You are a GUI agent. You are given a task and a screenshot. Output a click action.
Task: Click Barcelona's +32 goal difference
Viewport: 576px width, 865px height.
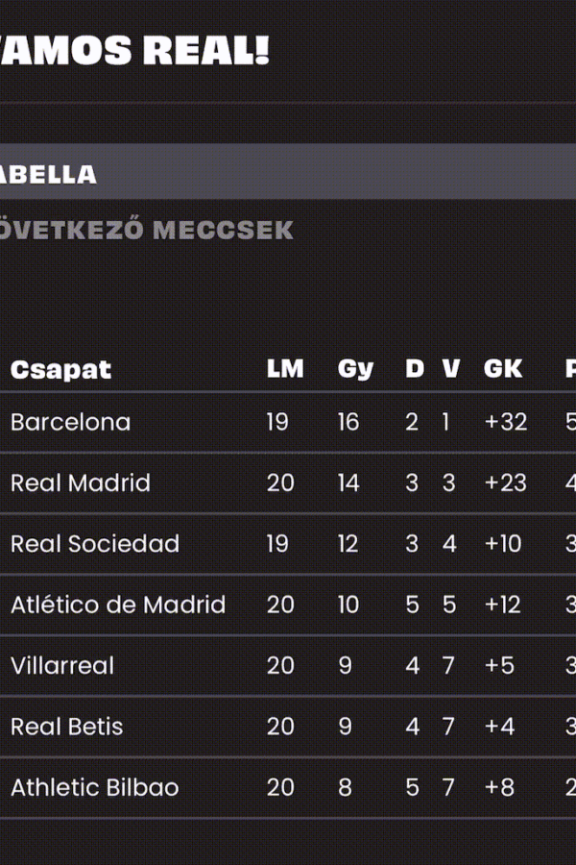pyautogui.click(x=506, y=423)
